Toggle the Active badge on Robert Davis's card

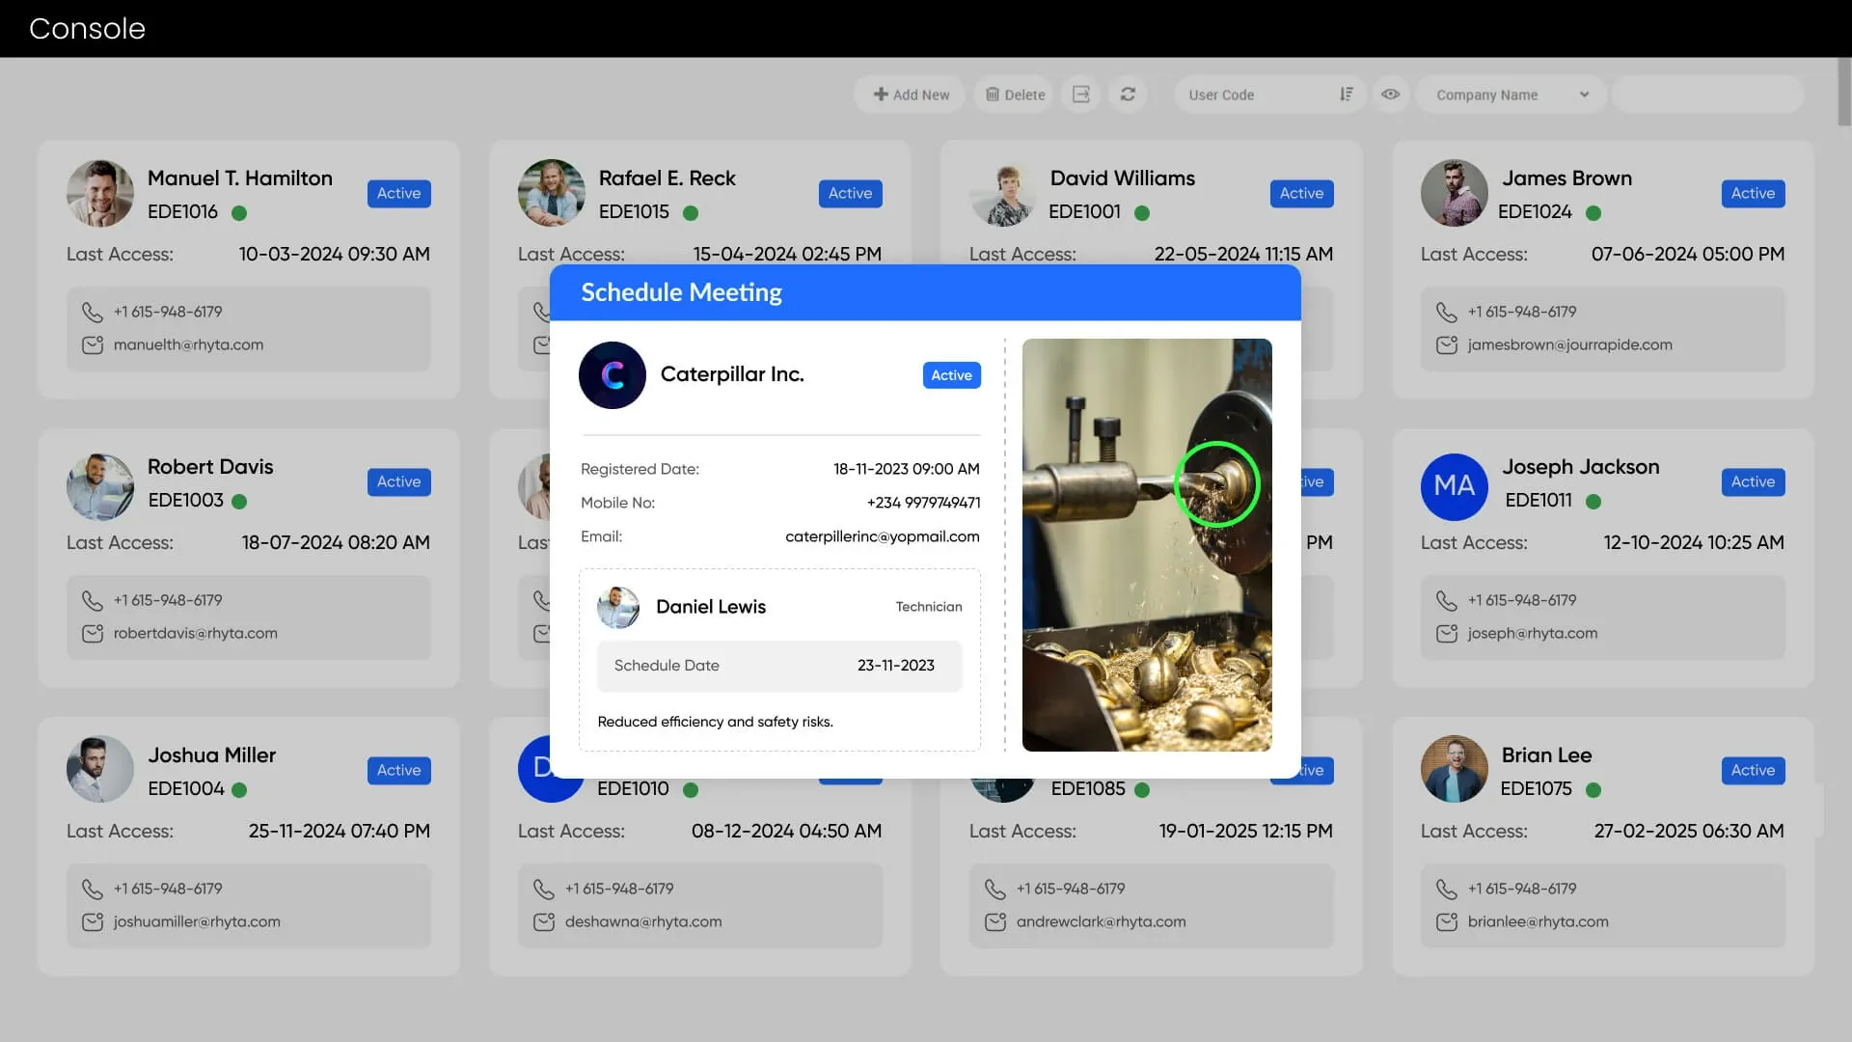tap(398, 481)
